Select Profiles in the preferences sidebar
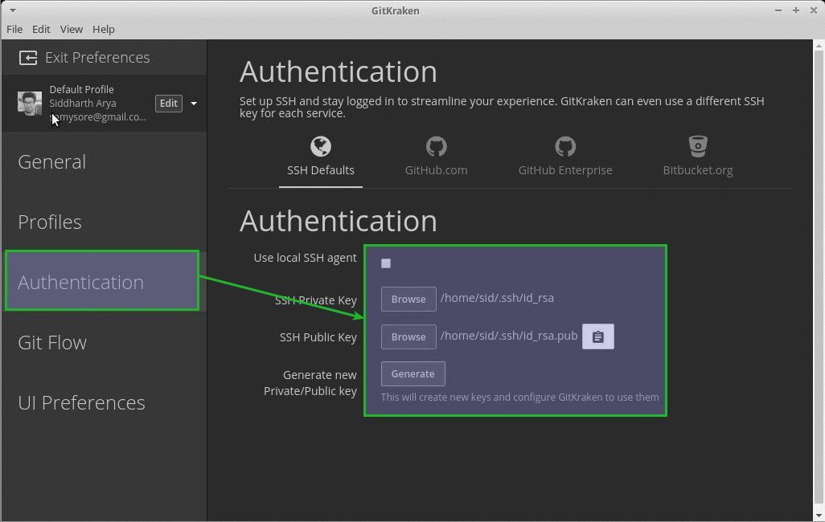This screenshot has width=825, height=522. (x=50, y=222)
